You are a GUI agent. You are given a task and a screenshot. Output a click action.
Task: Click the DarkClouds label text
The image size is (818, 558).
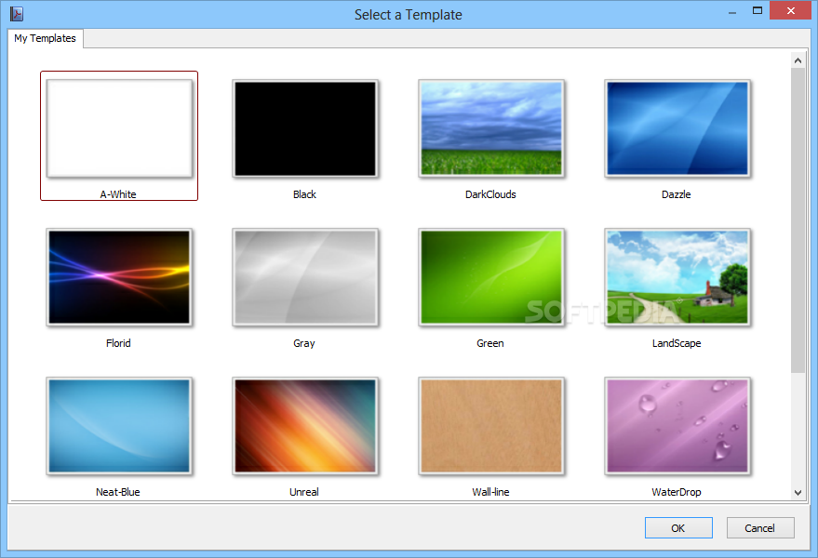(x=490, y=194)
